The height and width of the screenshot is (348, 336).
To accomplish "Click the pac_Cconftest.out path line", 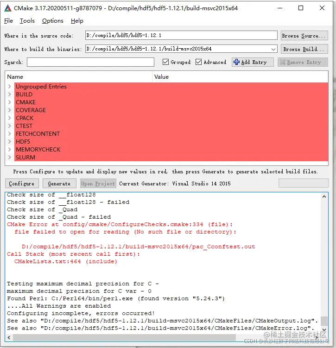I will coord(138,247).
